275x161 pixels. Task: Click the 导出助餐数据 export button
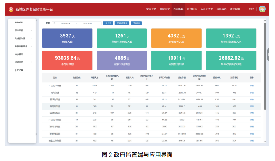pyautogui.click(x=122, y=23)
